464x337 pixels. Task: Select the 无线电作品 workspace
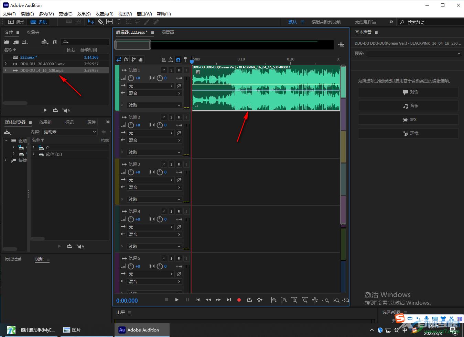365,22
